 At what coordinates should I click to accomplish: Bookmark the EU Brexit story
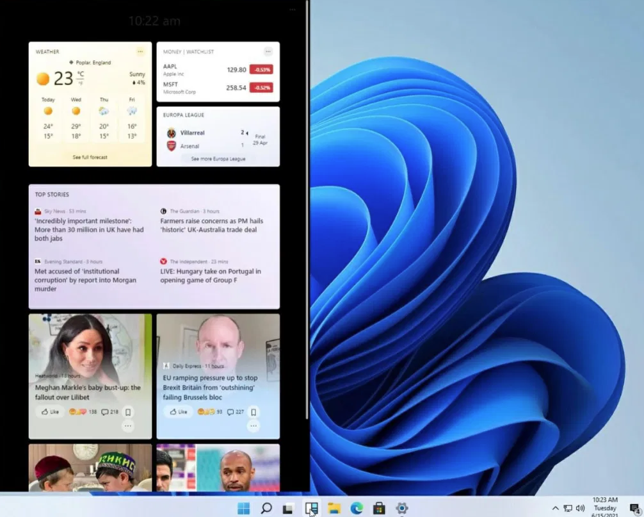point(254,412)
